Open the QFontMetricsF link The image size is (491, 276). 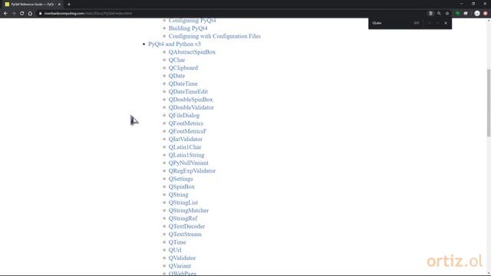coord(187,131)
